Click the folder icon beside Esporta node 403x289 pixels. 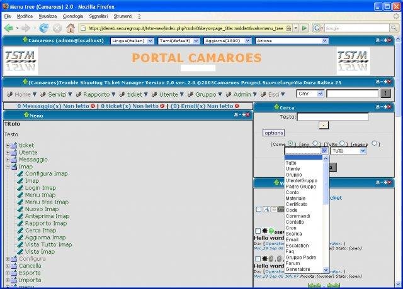[14, 273]
